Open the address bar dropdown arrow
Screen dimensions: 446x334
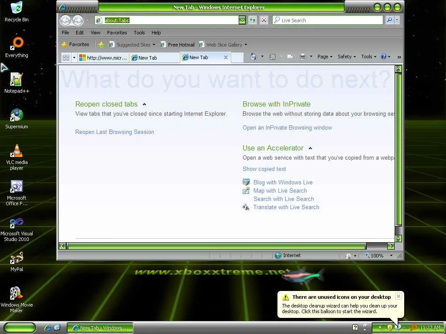click(242, 20)
